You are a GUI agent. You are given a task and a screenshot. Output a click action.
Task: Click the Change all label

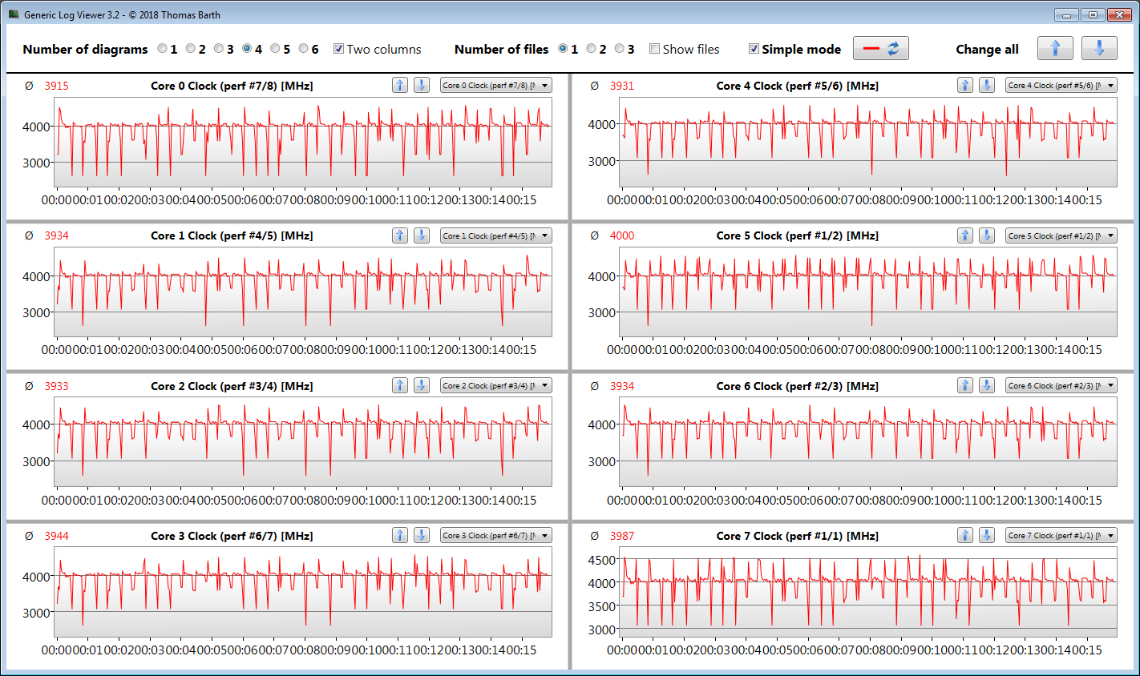pyautogui.click(x=987, y=49)
